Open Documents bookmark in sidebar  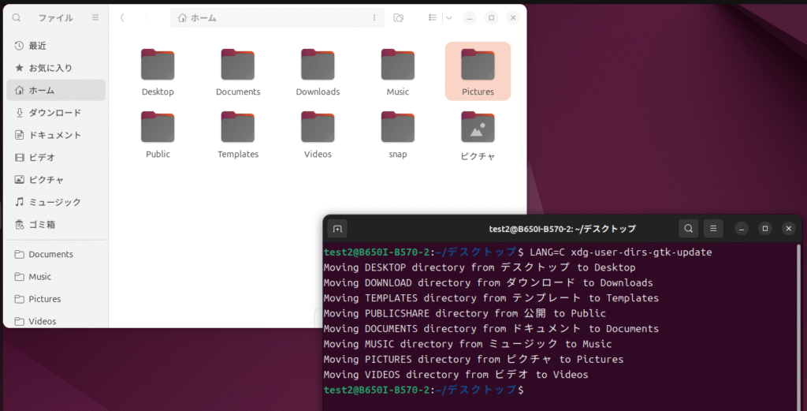point(56,255)
